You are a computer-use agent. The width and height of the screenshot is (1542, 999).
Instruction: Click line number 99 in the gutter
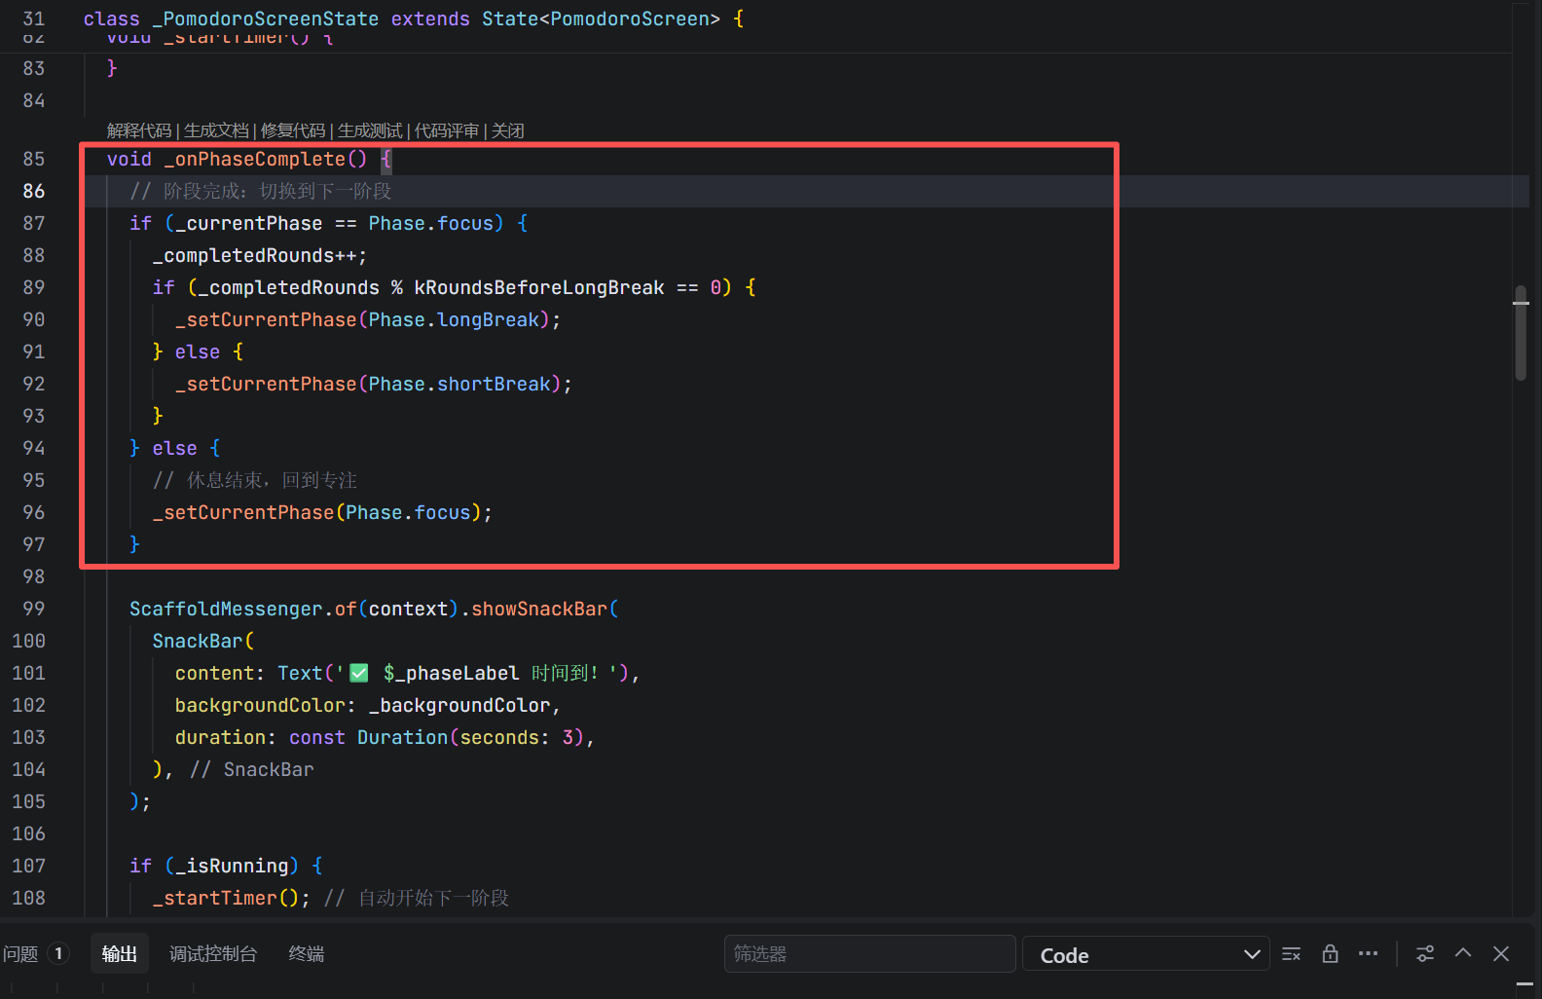click(x=34, y=609)
